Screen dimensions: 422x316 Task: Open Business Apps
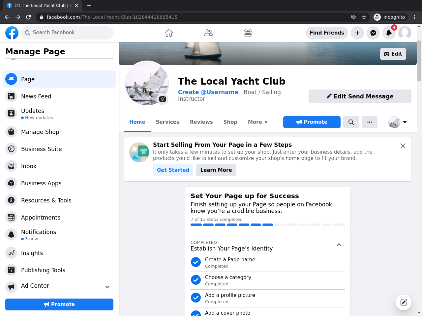click(x=59, y=183)
